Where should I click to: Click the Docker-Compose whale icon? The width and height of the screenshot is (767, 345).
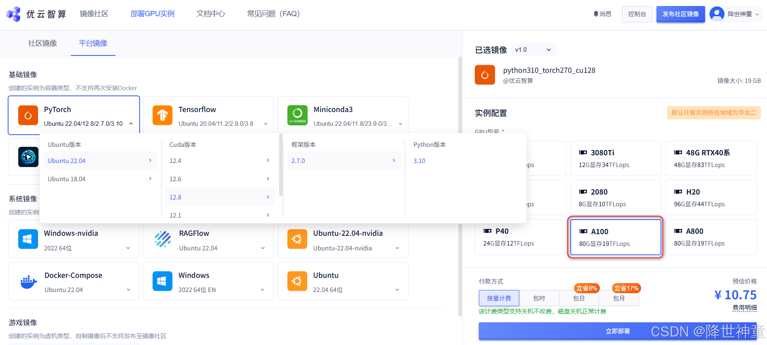point(28,281)
